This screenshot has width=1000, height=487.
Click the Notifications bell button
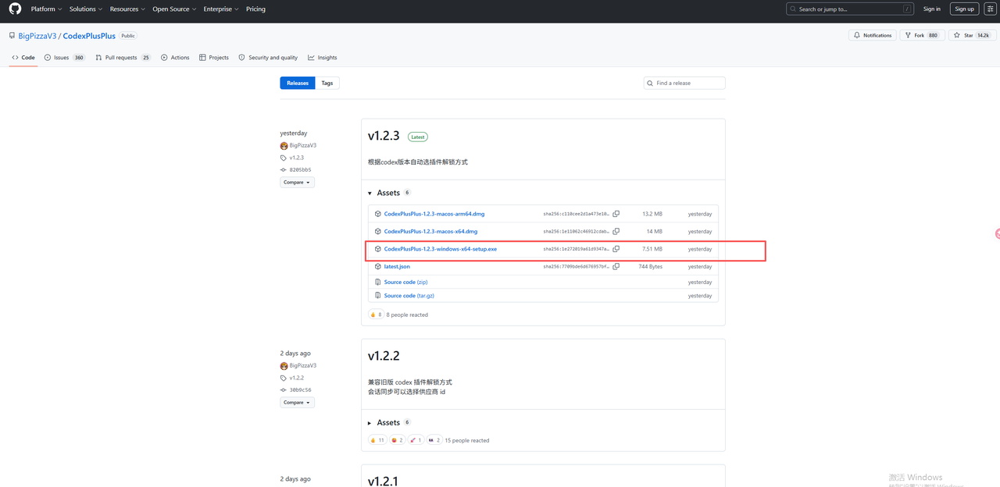coord(873,35)
